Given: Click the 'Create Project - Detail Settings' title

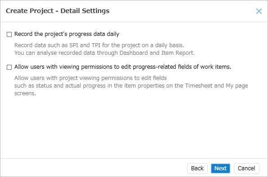Looking at the screenshot, I should [58, 11].
